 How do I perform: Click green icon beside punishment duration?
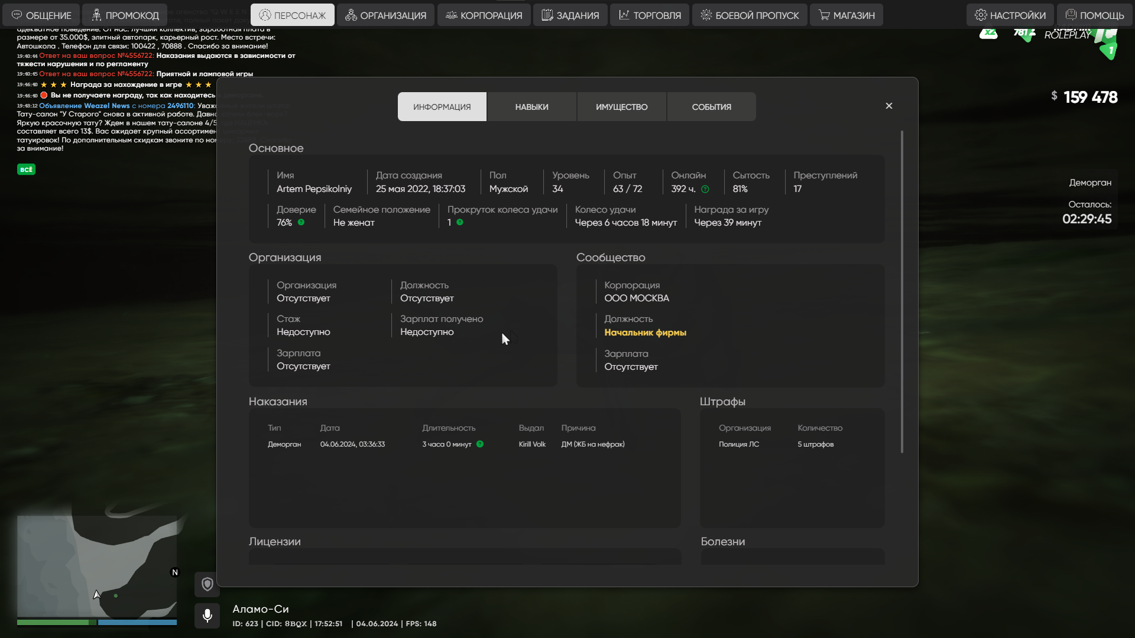pos(479,444)
